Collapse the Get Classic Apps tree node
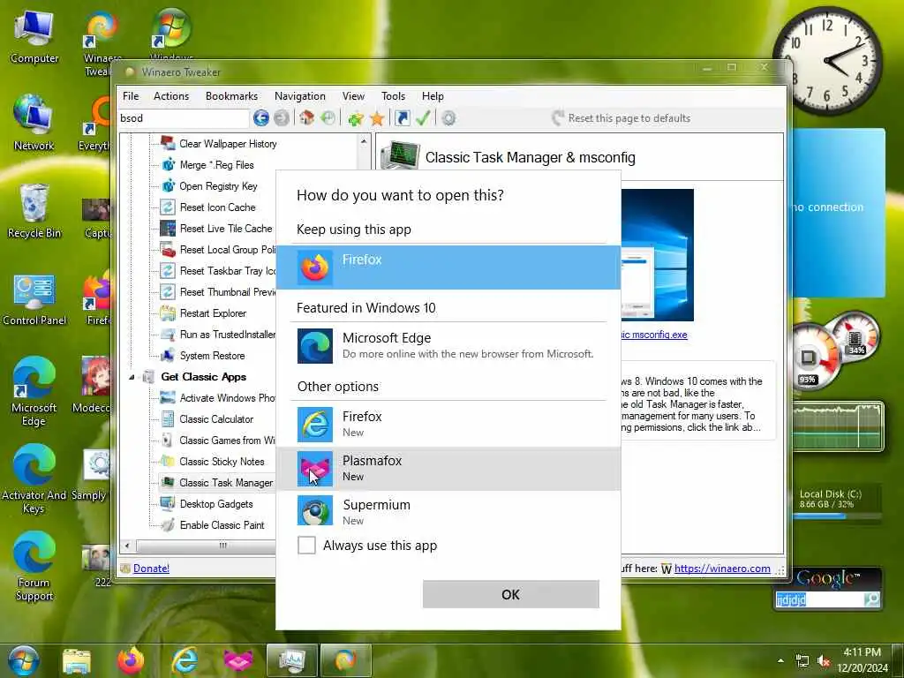904x678 pixels. click(132, 377)
